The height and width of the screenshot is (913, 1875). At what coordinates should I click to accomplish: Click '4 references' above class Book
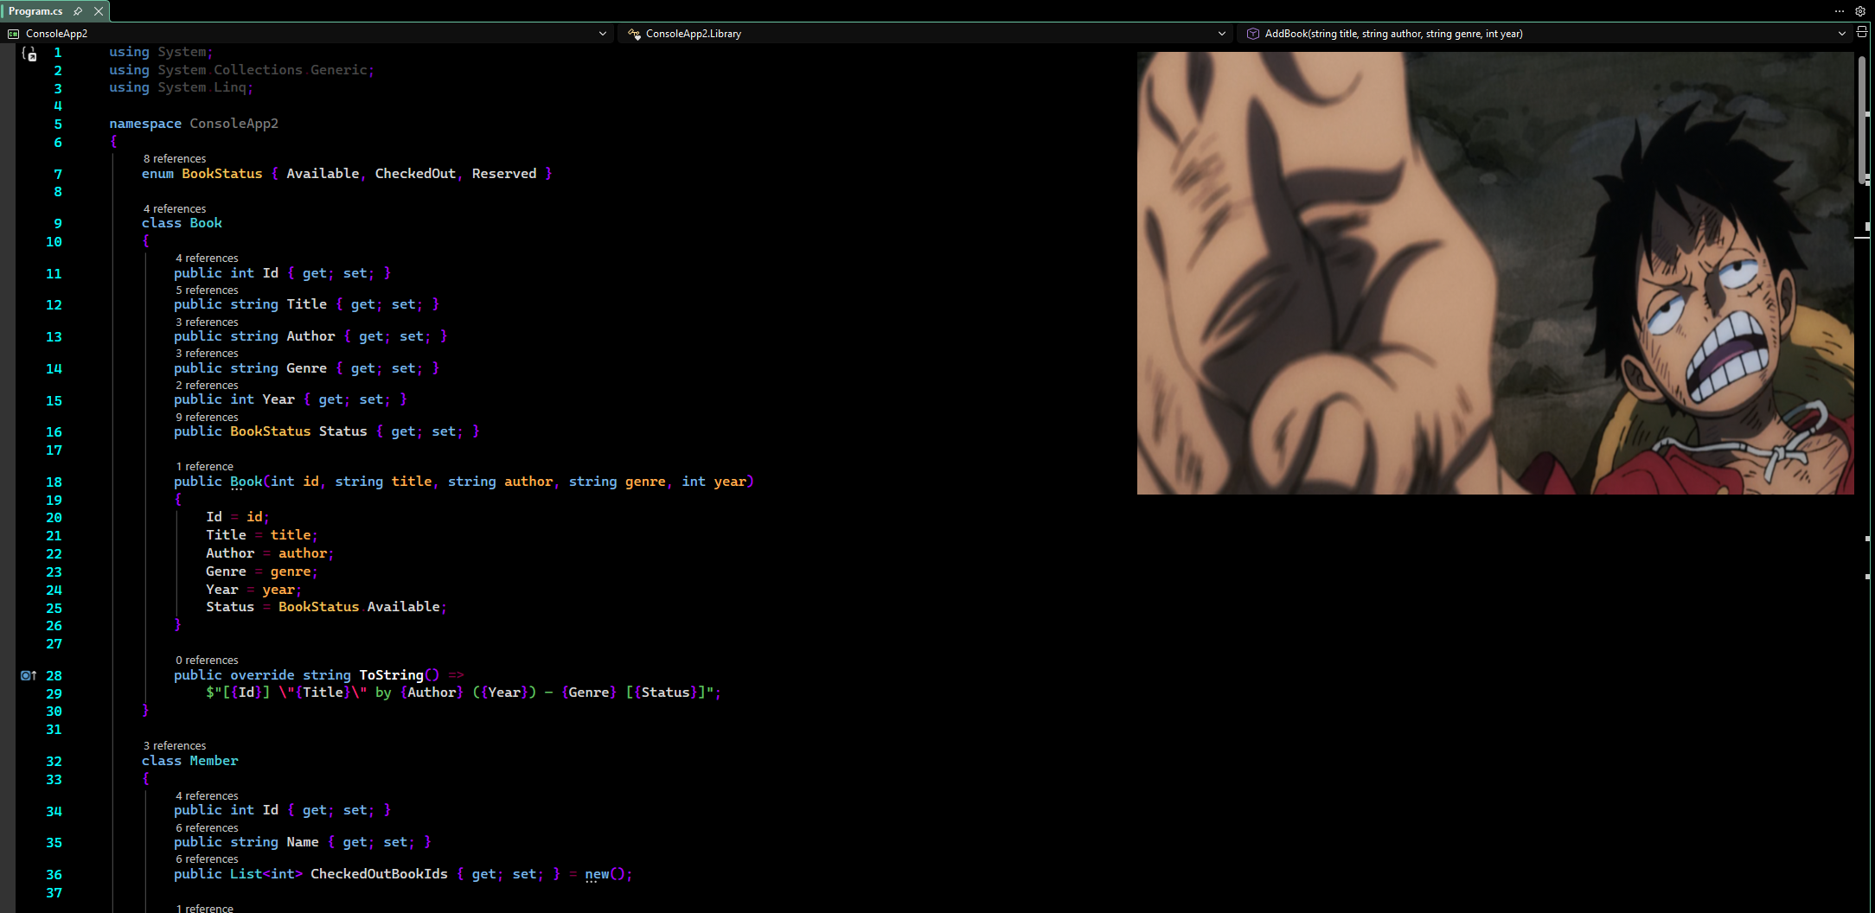[174, 208]
